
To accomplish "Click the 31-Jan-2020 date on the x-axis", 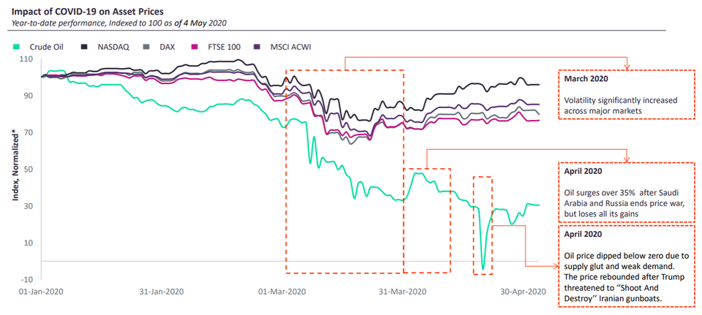I will 162,291.
